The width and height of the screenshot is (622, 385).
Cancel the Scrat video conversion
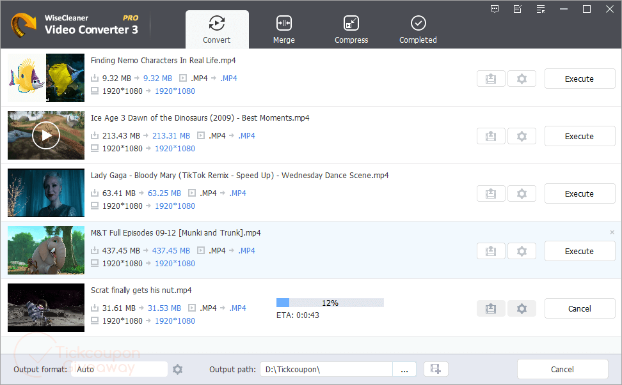pos(579,309)
